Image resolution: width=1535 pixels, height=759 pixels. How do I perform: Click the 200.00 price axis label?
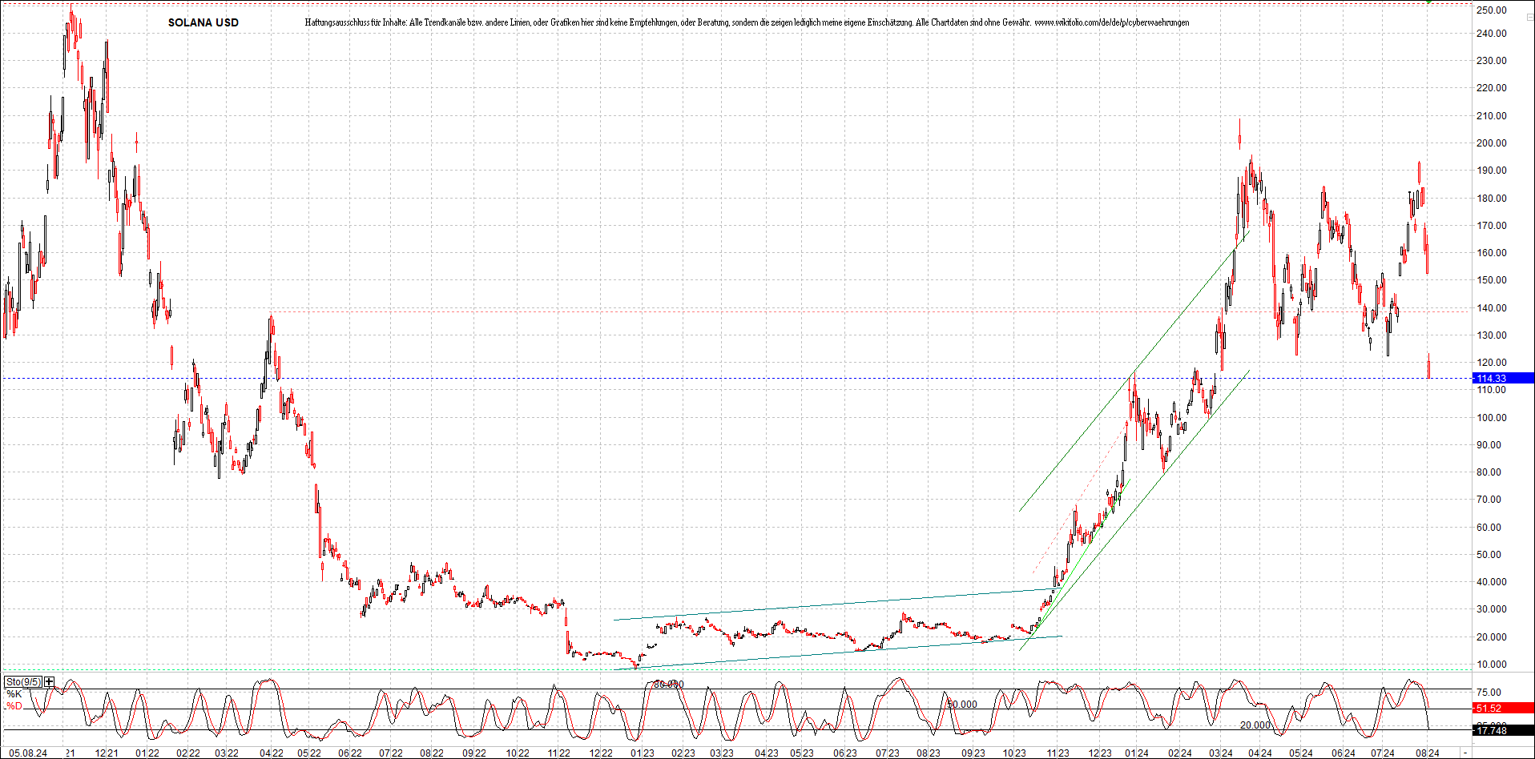(1492, 143)
